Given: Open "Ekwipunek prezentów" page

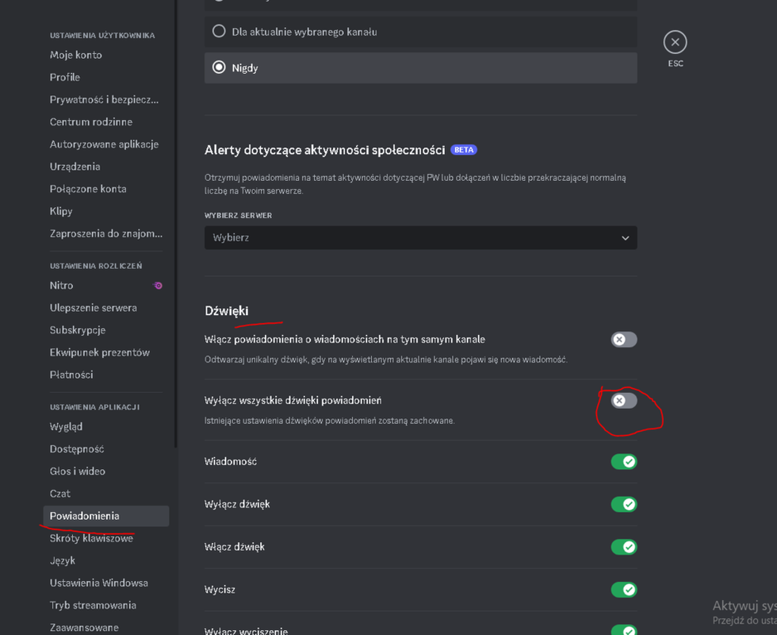Looking at the screenshot, I should pyautogui.click(x=100, y=352).
